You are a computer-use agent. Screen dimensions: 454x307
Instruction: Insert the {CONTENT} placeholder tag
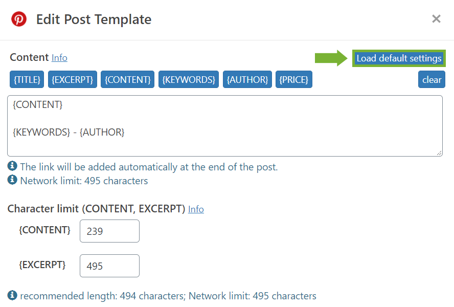coord(127,79)
